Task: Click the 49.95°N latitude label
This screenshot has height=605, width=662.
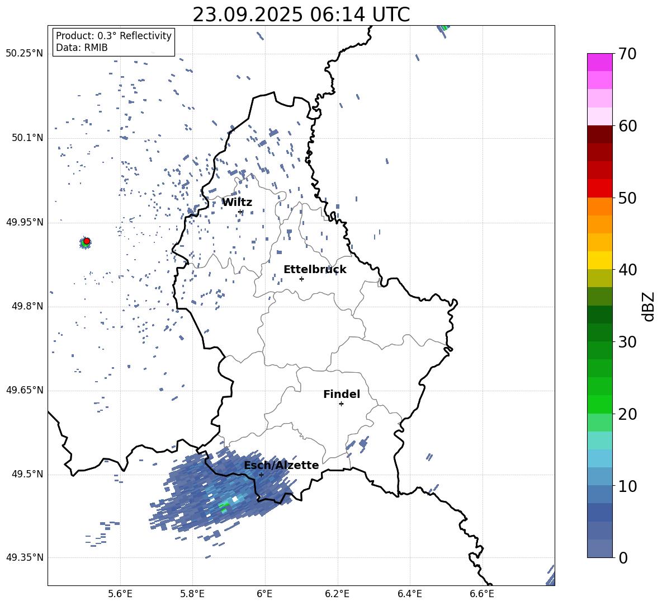Action: click(25, 222)
